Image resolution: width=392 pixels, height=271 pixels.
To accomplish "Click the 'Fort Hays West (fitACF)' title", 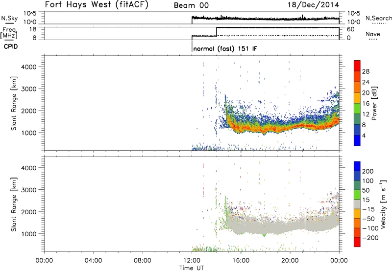I will click(x=97, y=4).
